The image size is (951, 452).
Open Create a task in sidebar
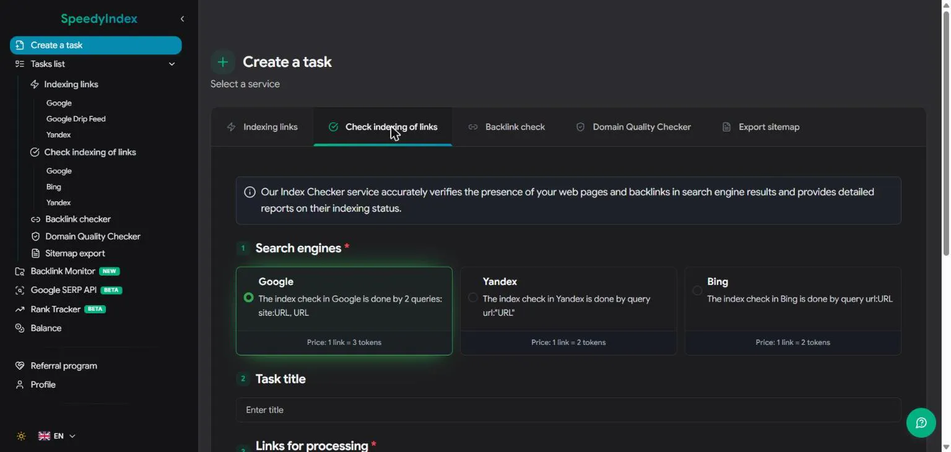(96, 45)
